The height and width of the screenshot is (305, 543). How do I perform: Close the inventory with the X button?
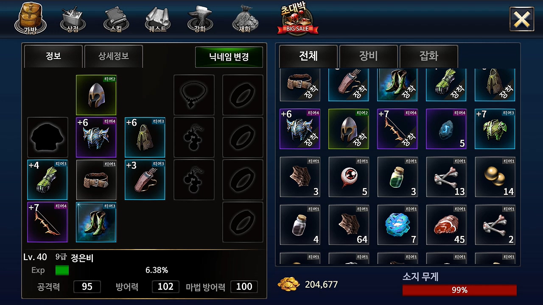tap(522, 19)
